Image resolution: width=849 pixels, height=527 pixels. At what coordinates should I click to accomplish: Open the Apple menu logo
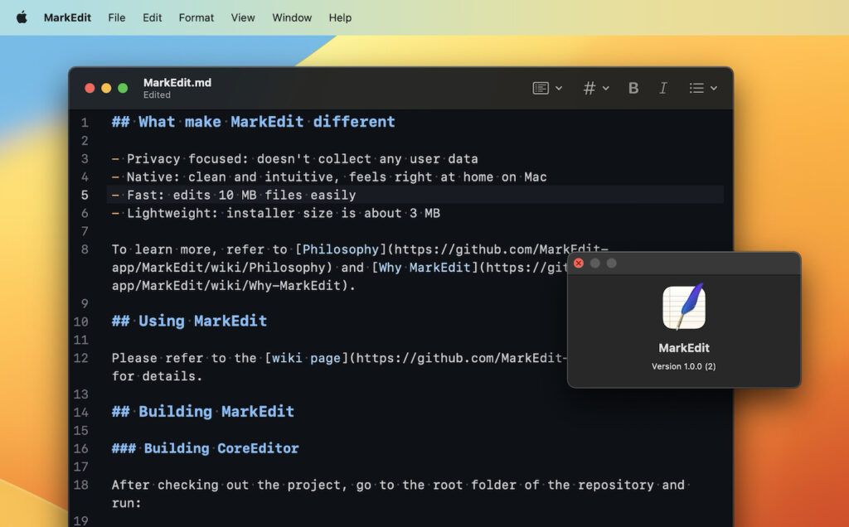21,17
